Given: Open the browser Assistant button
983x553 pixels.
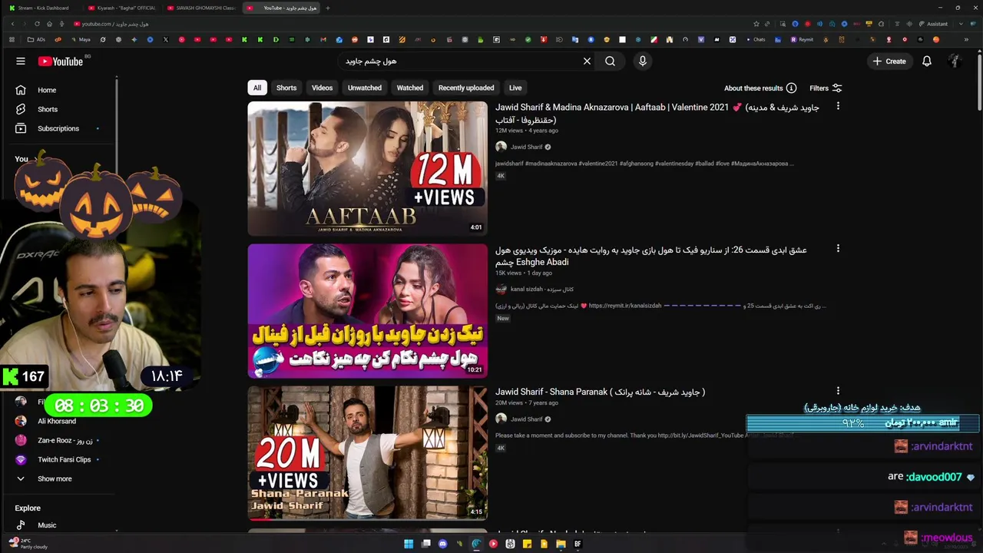Looking at the screenshot, I should 932,24.
